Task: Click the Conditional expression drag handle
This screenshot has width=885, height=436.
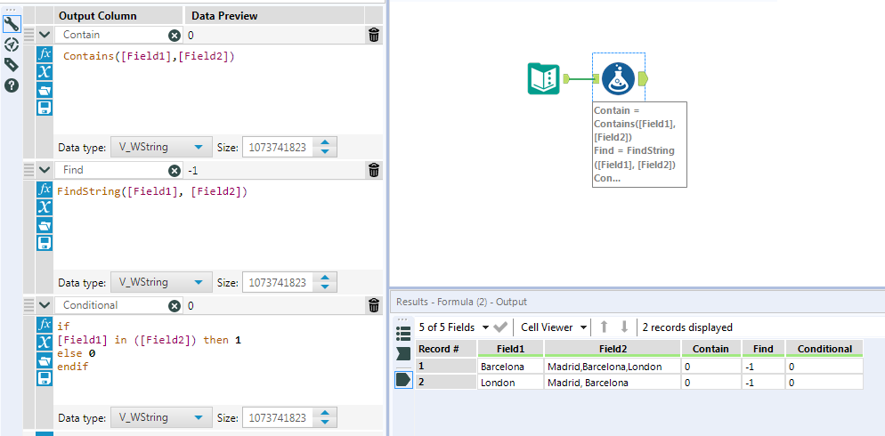Action: pos(29,305)
